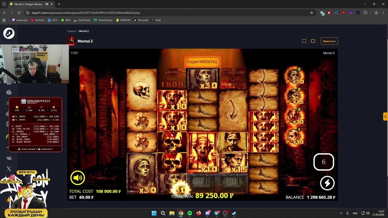Open Spotify from taskbar
Viewport: 388px width, 218px height.
190,213
